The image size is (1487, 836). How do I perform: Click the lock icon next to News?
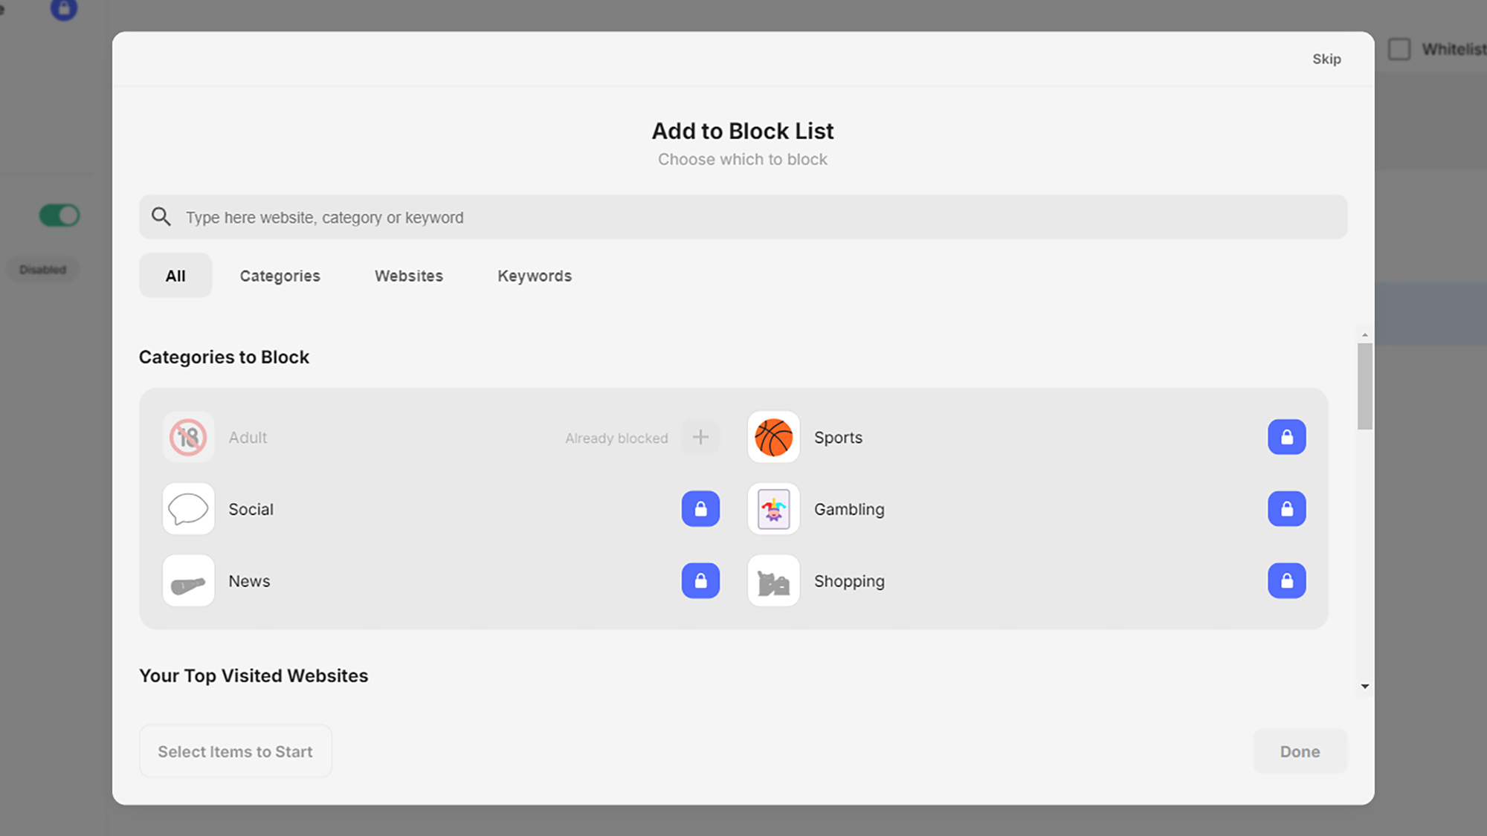[x=700, y=581]
